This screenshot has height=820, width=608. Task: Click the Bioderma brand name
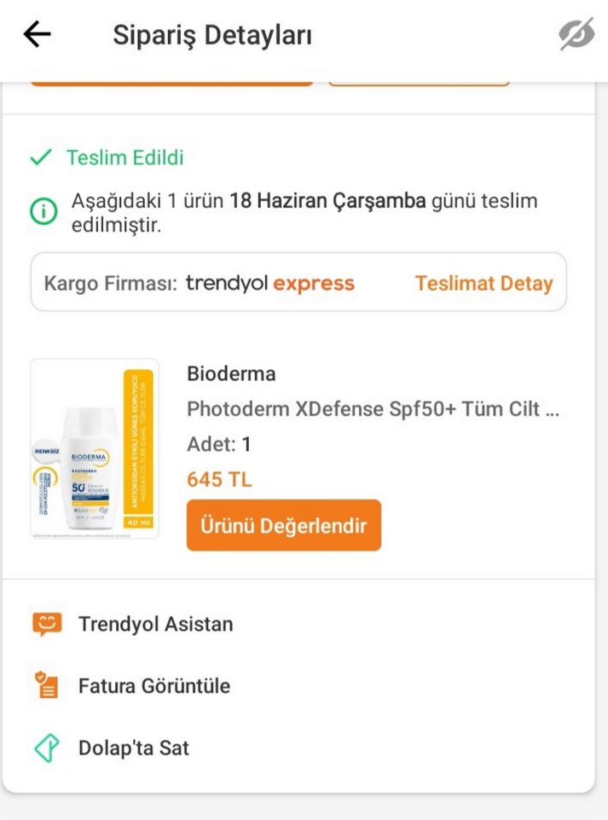click(x=230, y=373)
